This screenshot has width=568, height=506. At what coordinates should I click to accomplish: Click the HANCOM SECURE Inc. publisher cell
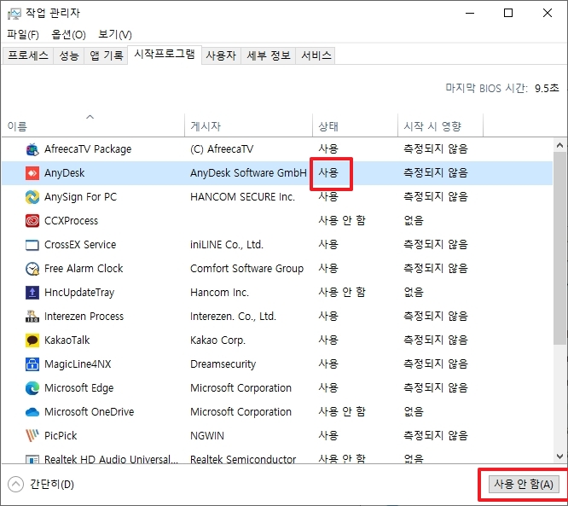pos(242,197)
